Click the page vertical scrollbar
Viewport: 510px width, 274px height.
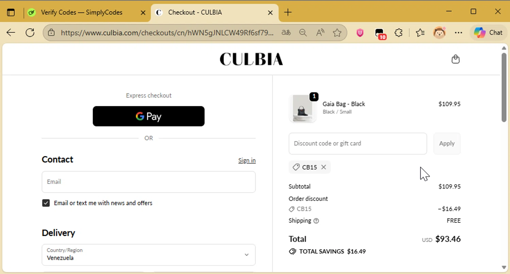point(504,87)
